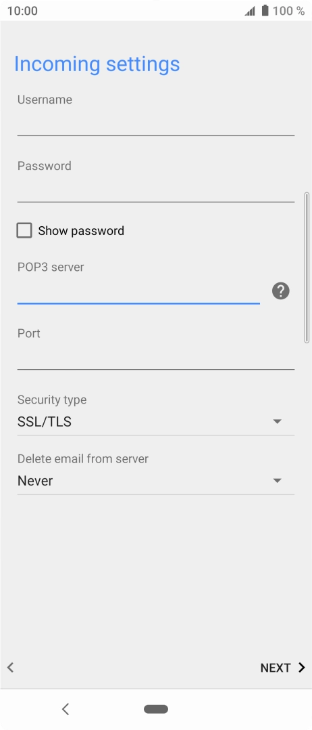Viewport: 312px width, 730px height.
Task: Tap the signal strength icon in status bar
Action: [250, 11]
